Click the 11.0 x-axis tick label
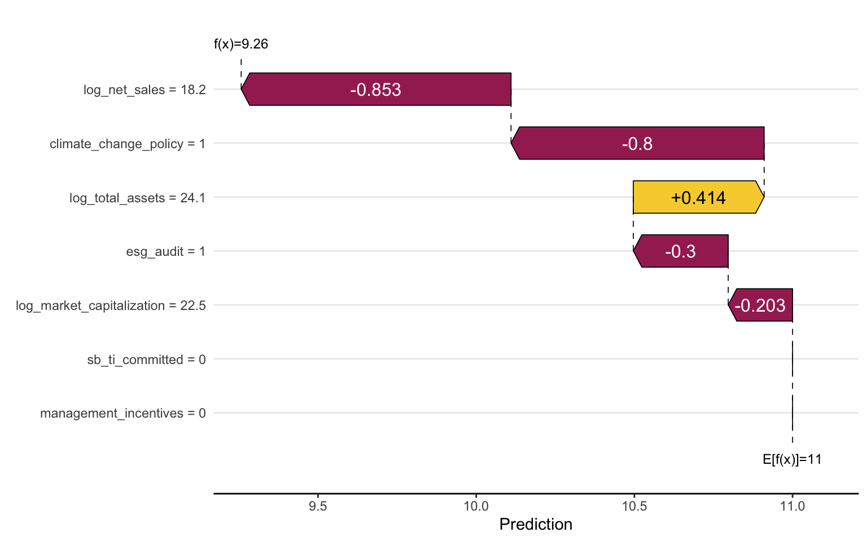 coord(792,506)
